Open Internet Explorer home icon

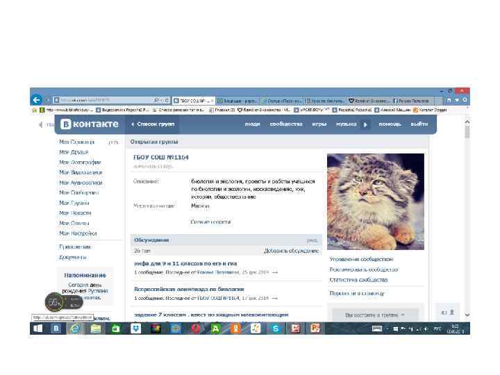[449, 100]
